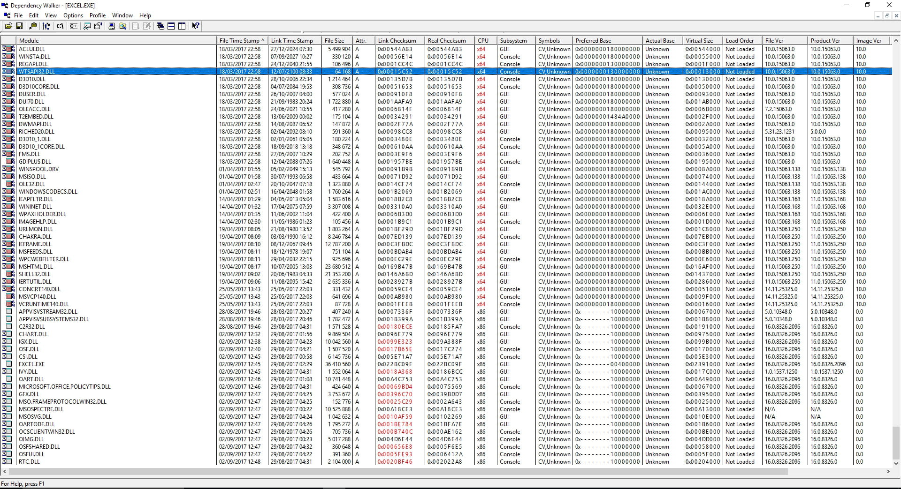Sort by Link Time Stamp column header
The width and height of the screenshot is (901, 489).
click(295, 41)
